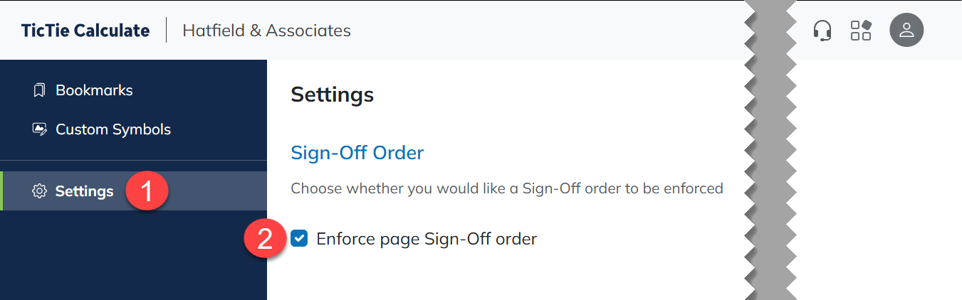Open support via the headset icon
The image size is (962, 300).
pos(822,31)
